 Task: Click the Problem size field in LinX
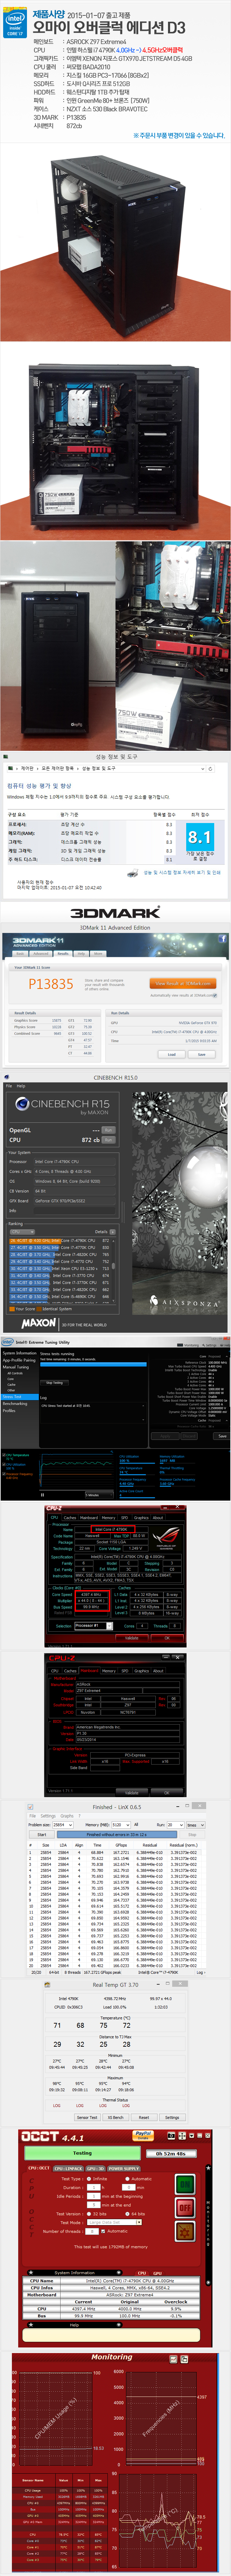coord(63,1825)
